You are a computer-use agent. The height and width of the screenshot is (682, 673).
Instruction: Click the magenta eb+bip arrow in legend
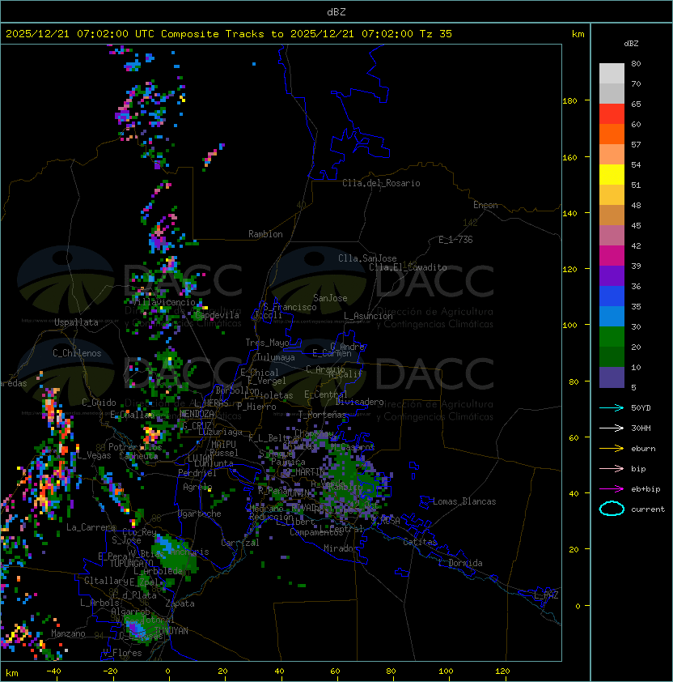(612, 489)
